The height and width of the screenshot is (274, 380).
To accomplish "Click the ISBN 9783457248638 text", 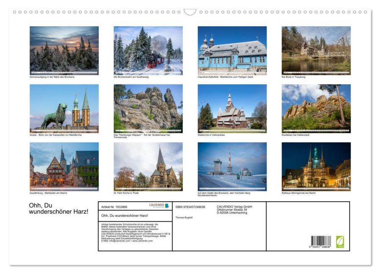I will 190,207.
